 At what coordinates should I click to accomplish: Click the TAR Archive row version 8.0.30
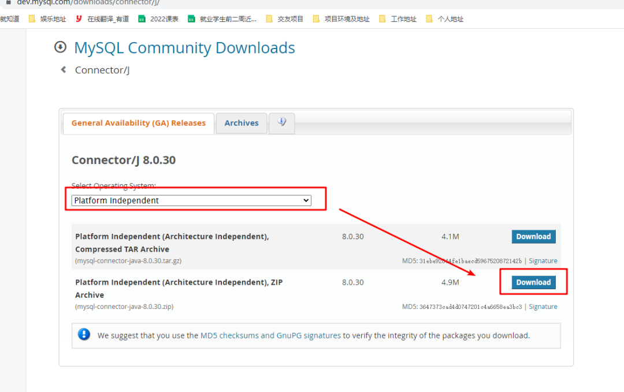tap(352, 237)
